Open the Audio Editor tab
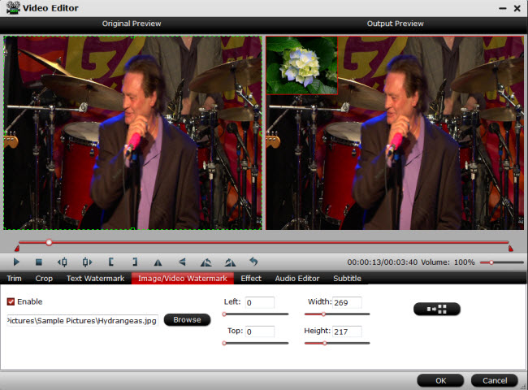528x390 pixels. (x=297, y=279)
